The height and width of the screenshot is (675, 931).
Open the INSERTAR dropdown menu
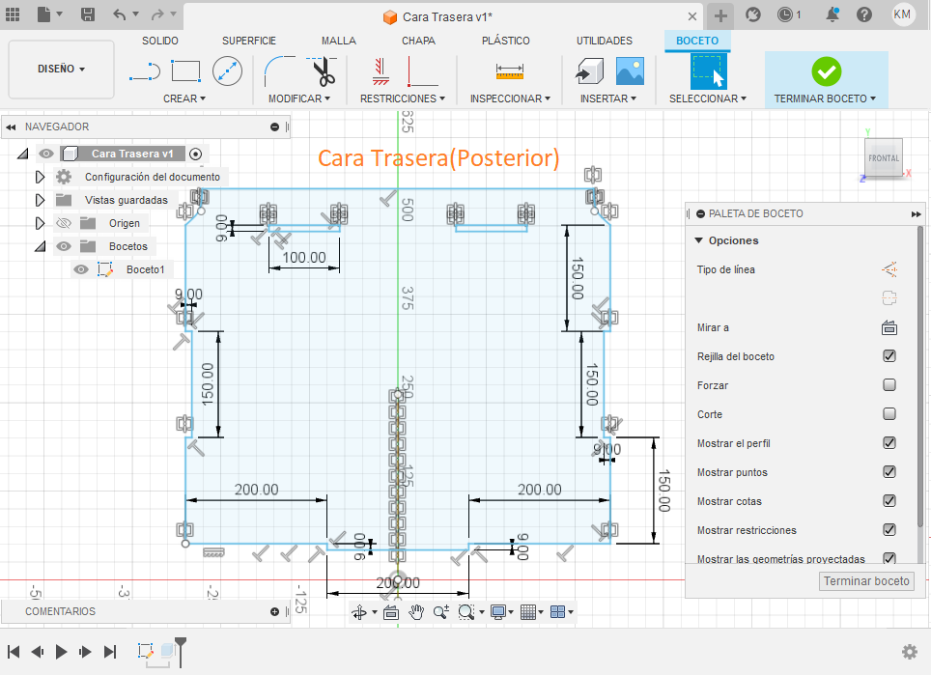[608, 98]
